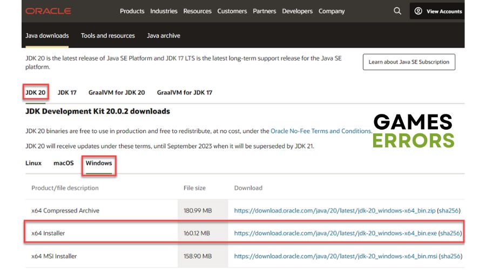Open the Company menu
Image resolution: width=486 pixels, height=270 pixels.
332,11
